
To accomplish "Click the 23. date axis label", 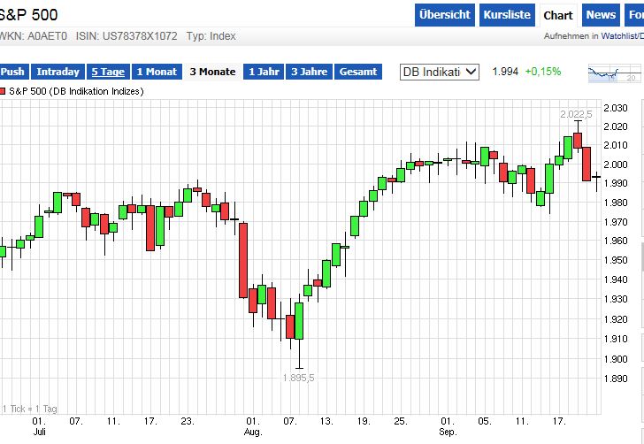I will tap(188, 421).
